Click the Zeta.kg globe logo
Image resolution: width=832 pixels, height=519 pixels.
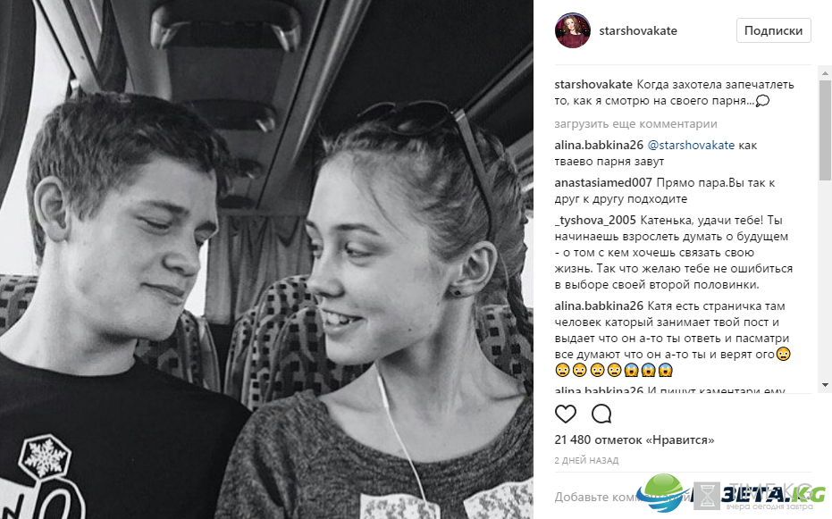[661, 492]
